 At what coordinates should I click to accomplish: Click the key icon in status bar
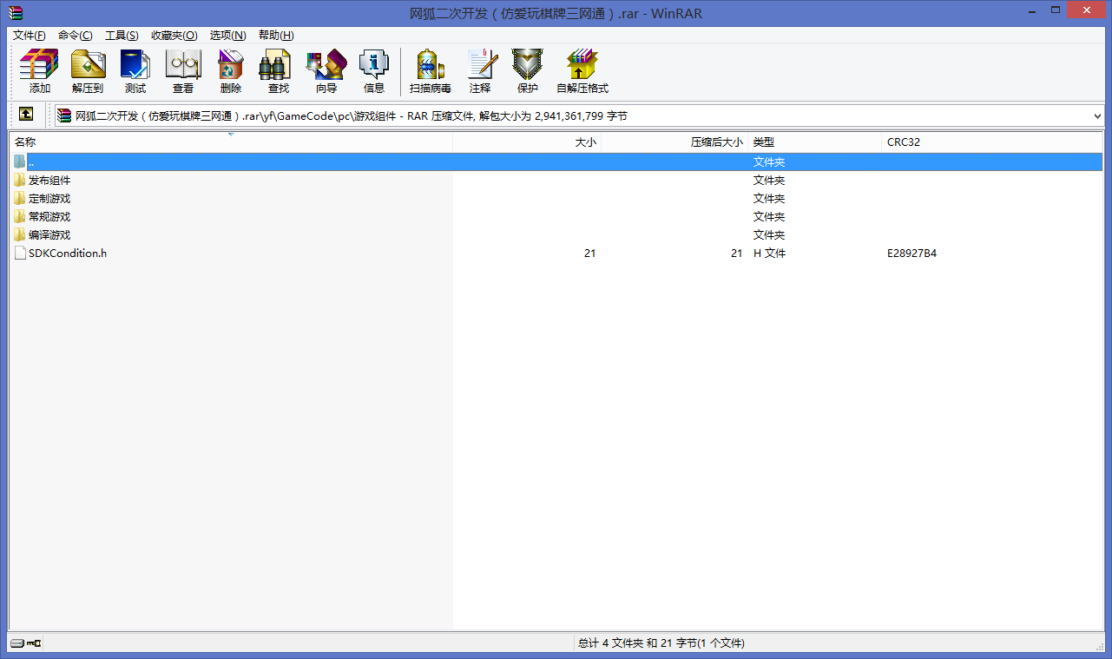pos(35,643)
